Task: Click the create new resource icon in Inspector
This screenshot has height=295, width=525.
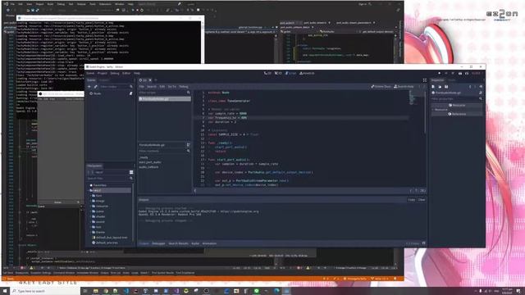Action: tap(434, 87)
